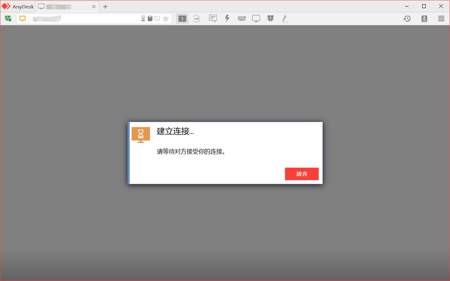The width and height of the screenshot is (450, 281).
Task: Open the chat window icon
Action: 213,18
